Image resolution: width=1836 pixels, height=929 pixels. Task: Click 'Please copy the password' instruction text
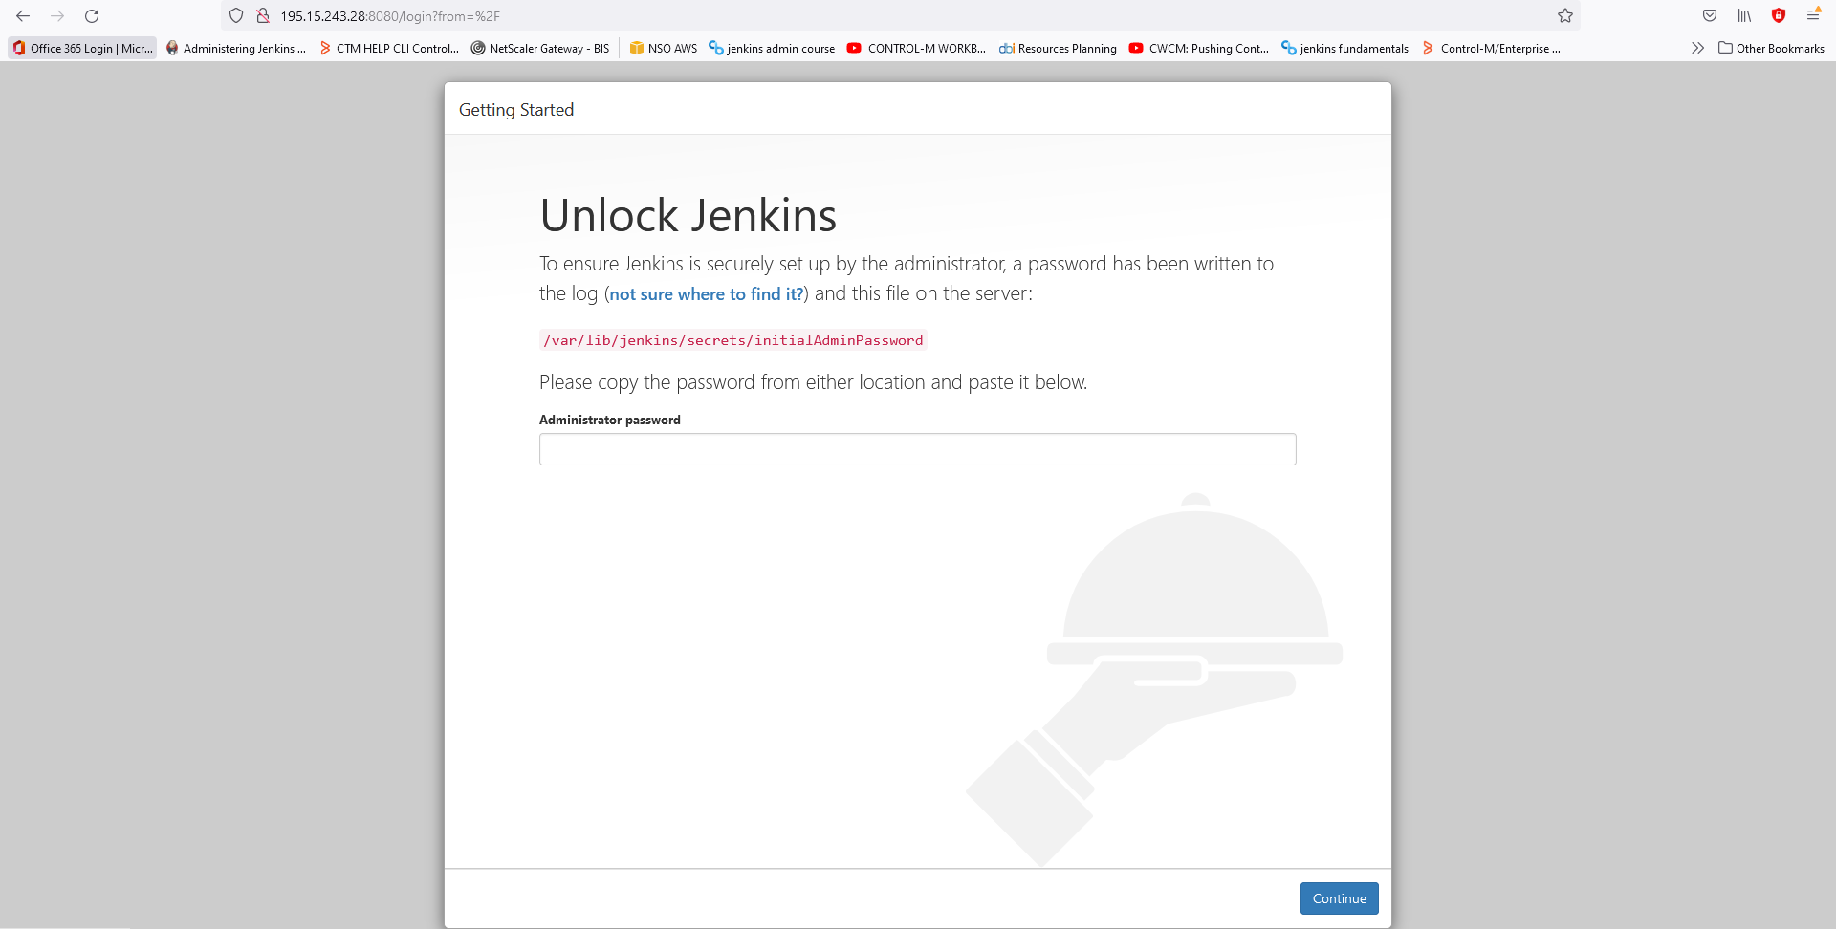pos(814,382)
